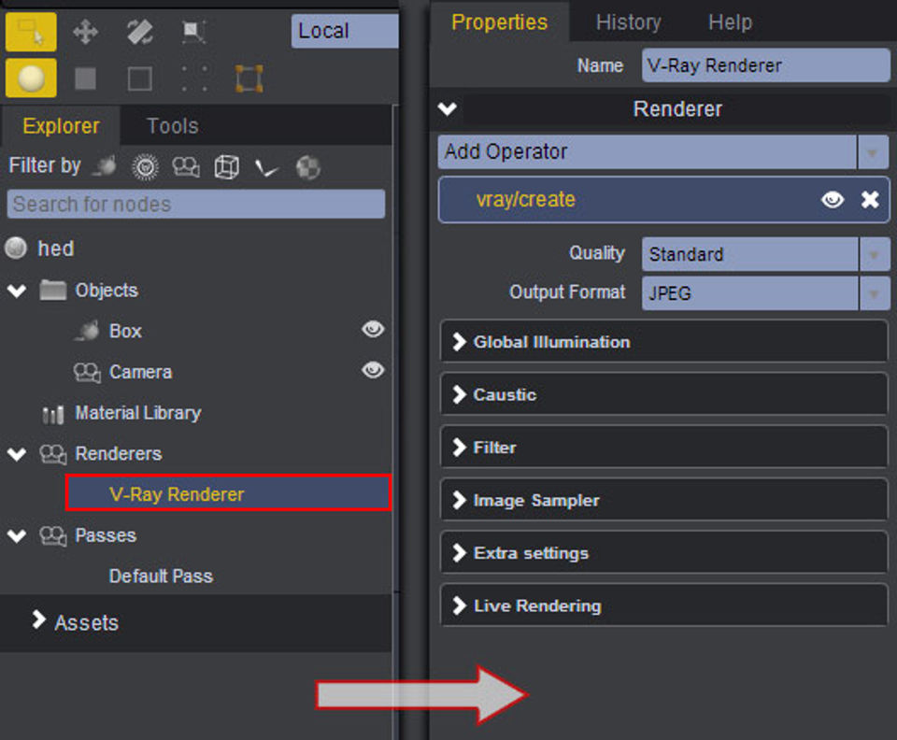This screenshot has height=740, width=897.
Task: Select the V-Ray Renderer tree item
Action: pos(229,493)
